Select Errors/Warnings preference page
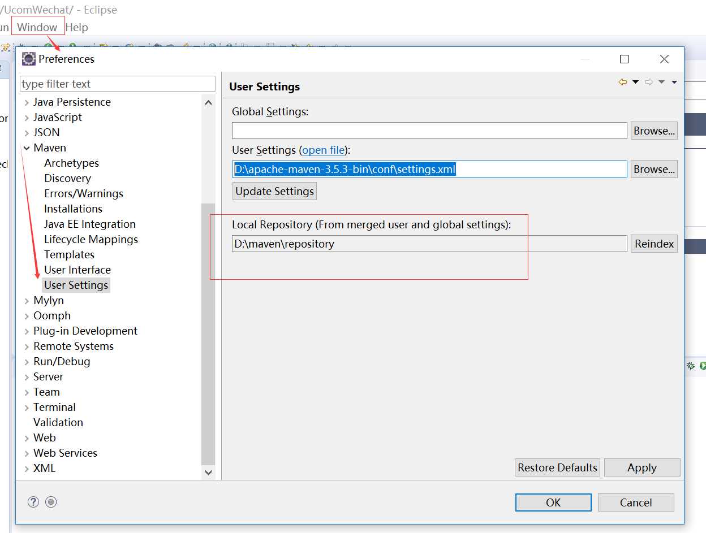Screen dimensions: 706x533 (84, 193)
